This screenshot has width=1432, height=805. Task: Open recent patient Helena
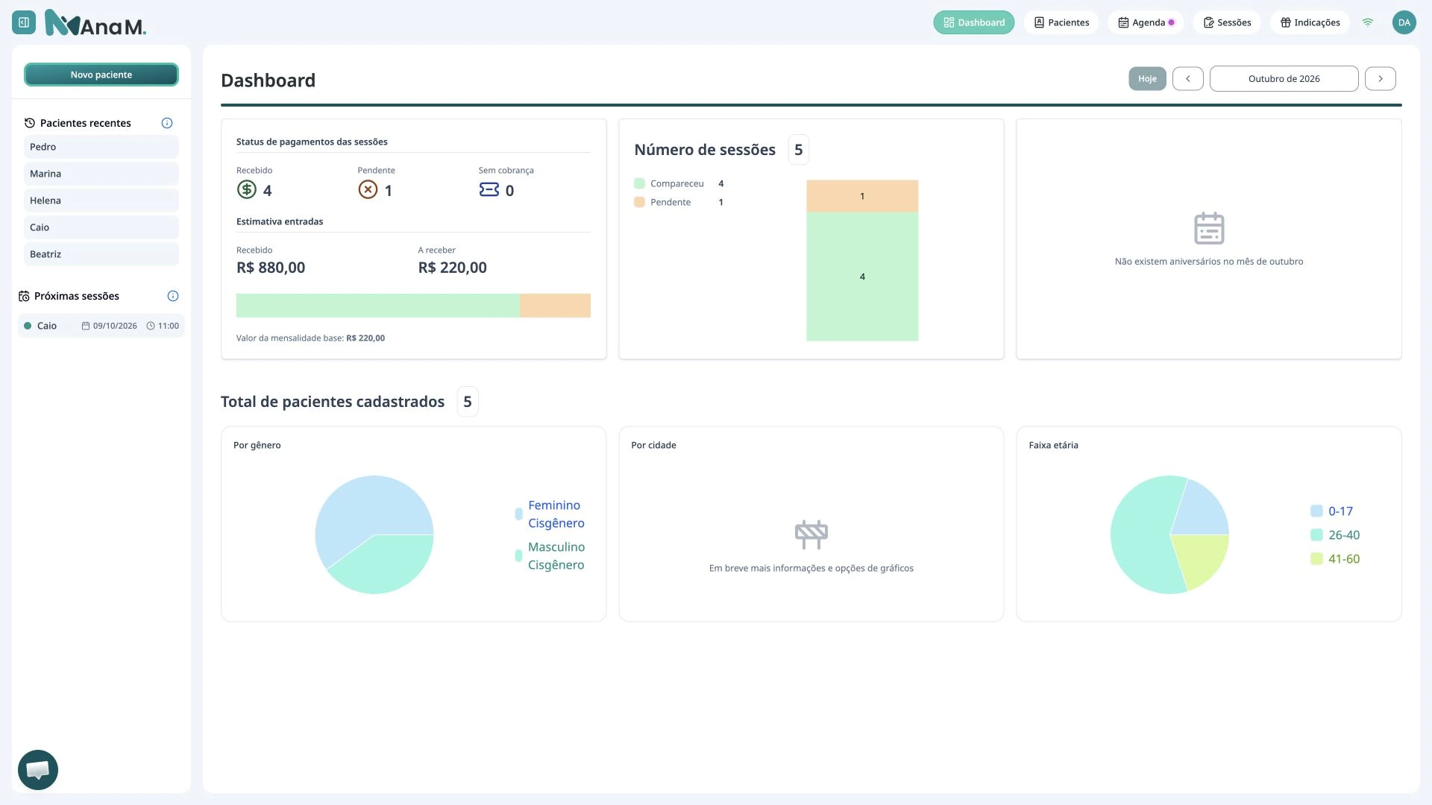point(101,201)
